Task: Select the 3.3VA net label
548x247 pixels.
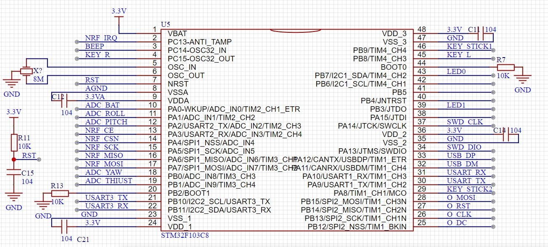Action: (95, 97)
